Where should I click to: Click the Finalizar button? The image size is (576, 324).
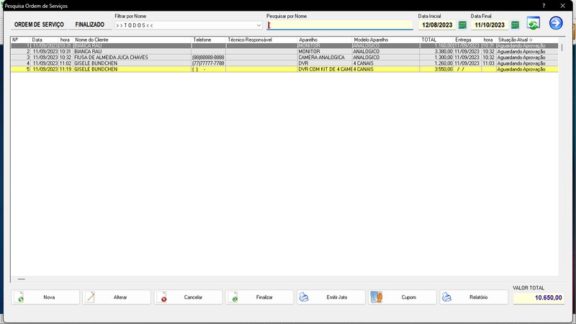click(259, 297)
